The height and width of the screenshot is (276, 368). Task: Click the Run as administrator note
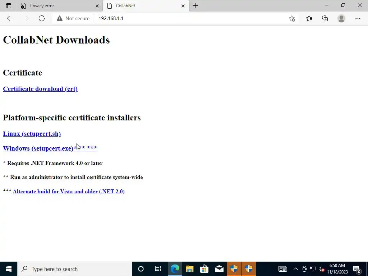click(73, 177)
